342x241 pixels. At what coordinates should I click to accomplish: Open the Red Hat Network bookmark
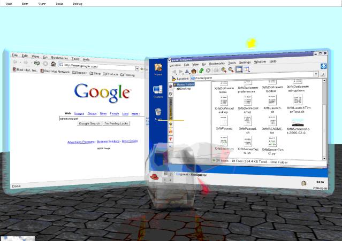(x=55, y=71)
